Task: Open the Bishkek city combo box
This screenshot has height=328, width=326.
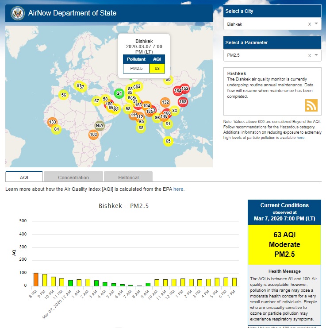Action: [x=265, y=24]
